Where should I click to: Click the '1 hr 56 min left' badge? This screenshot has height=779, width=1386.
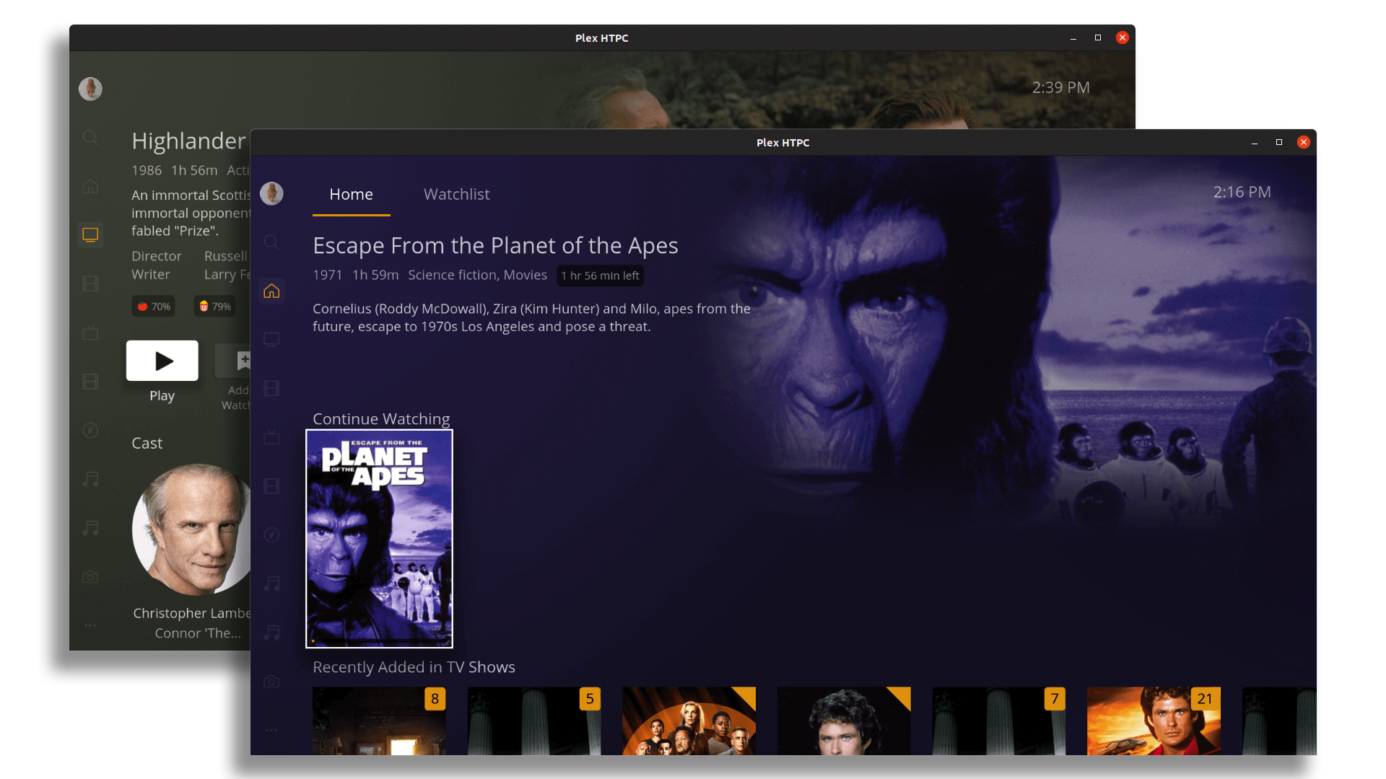click(601, 276)
